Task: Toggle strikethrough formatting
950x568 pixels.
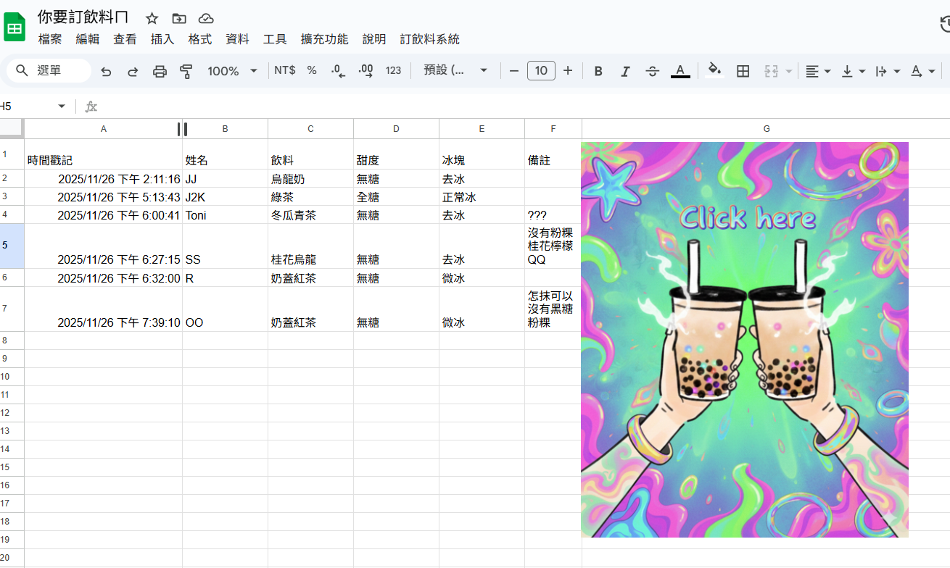Action: [652, 71]
